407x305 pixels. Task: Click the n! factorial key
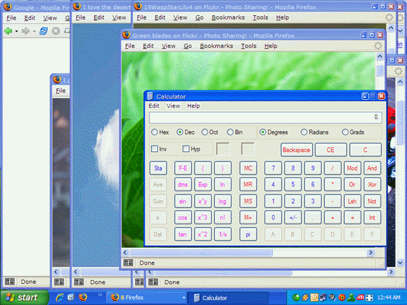[223, 217]
